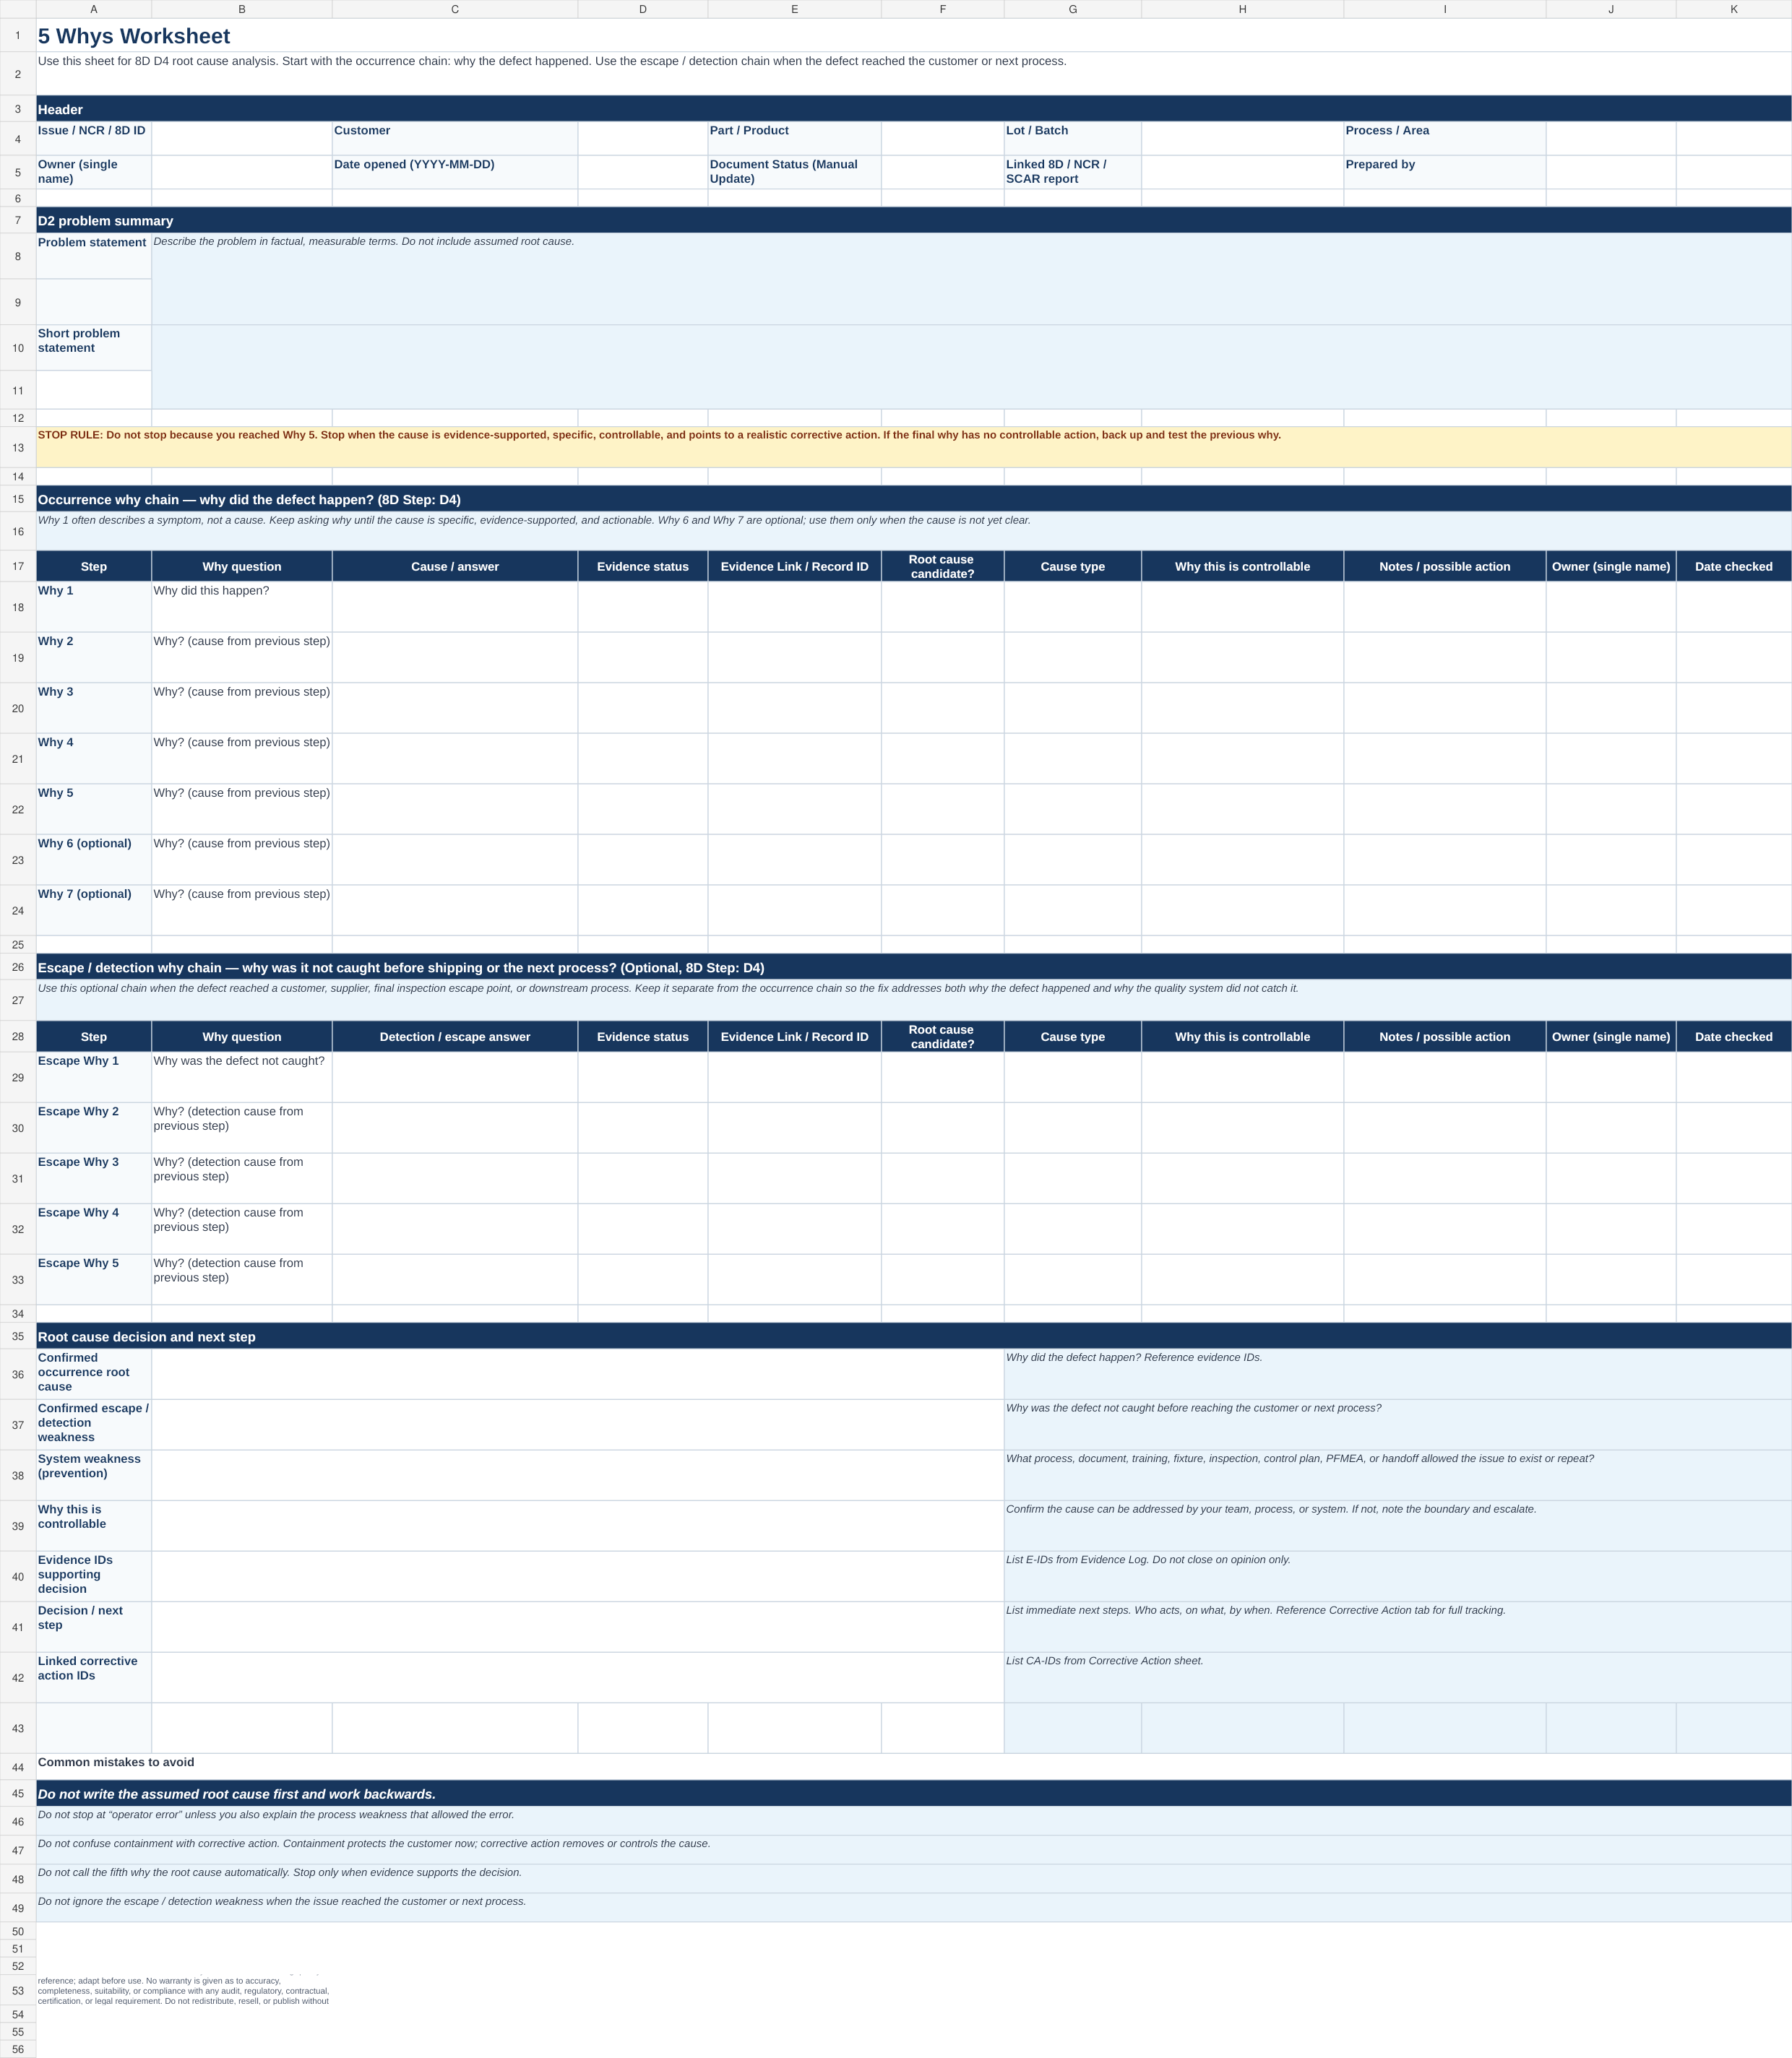The width and height of the screenshot is (1792, 2058).
Task: Click "System weakness (prevention)" label
Action: tap(94, 1475)
